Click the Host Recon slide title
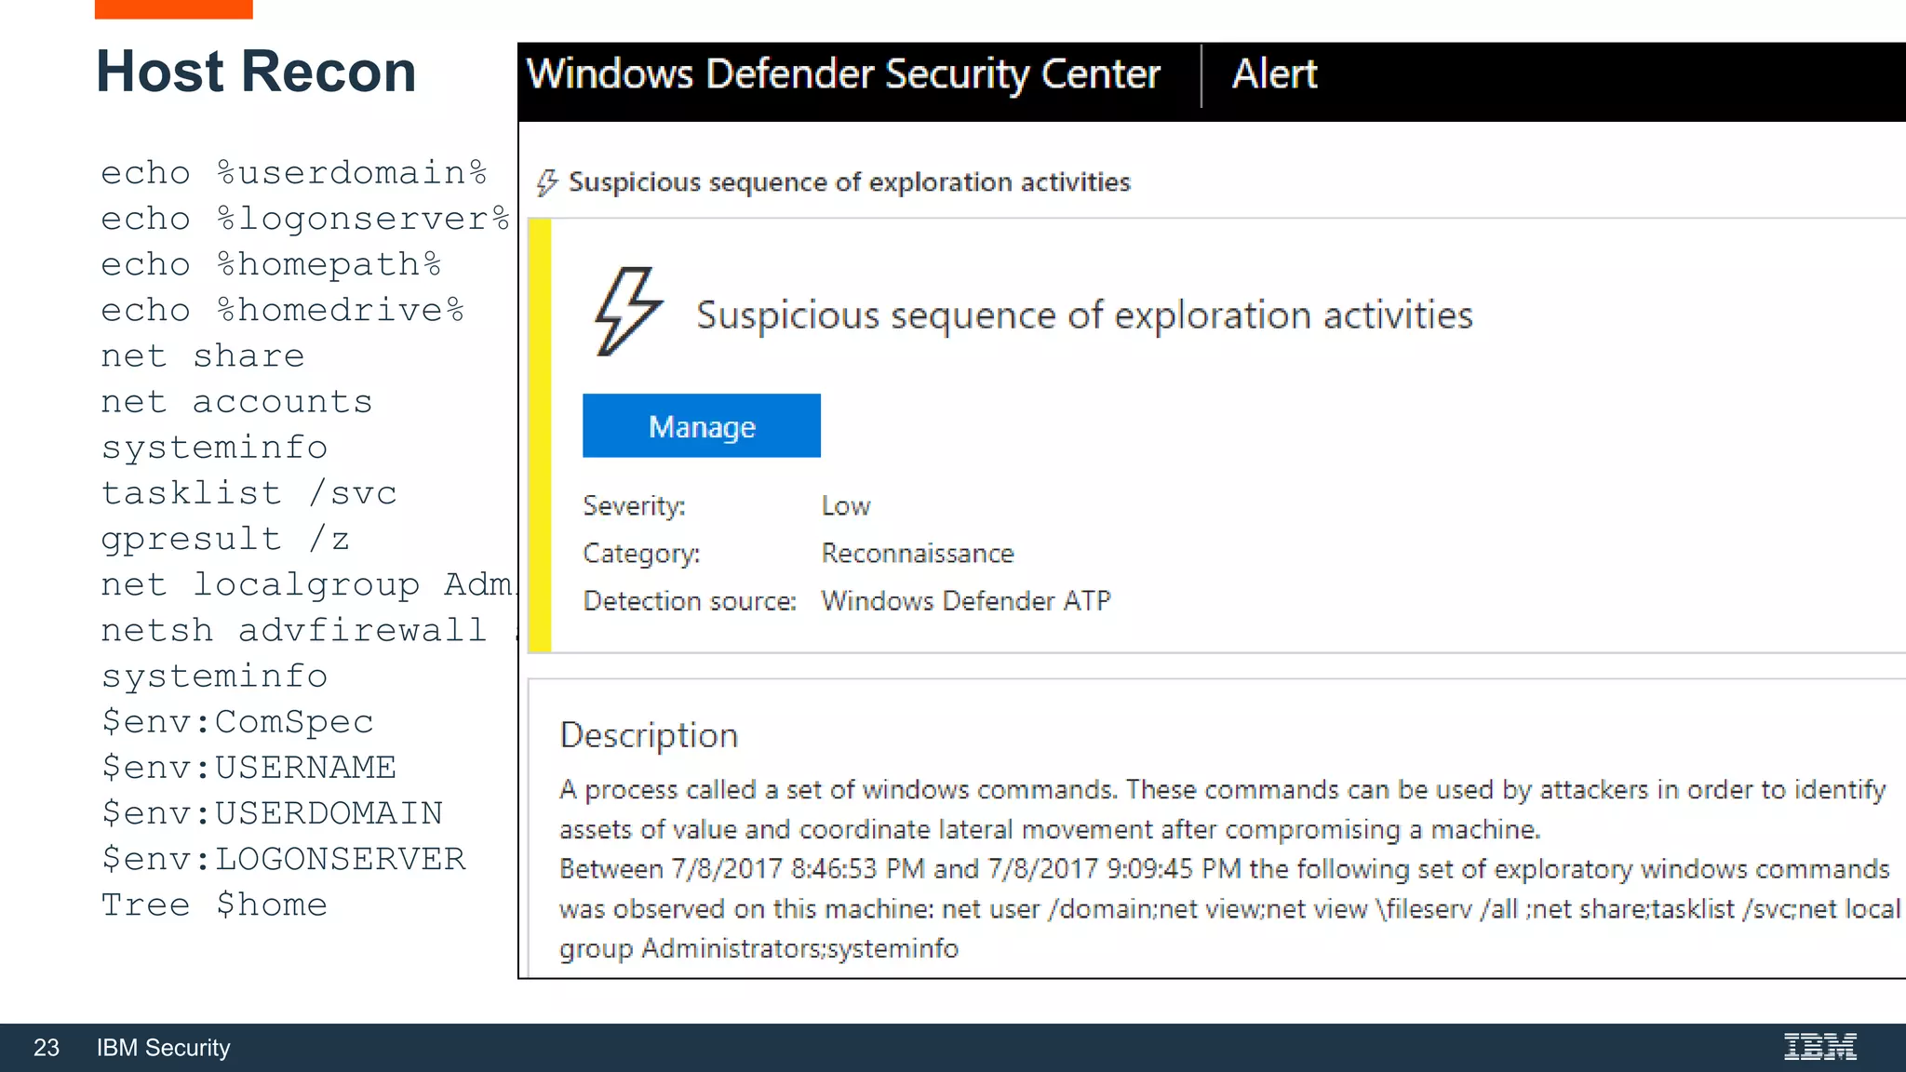1906x1072 pixels. [256, 71]
